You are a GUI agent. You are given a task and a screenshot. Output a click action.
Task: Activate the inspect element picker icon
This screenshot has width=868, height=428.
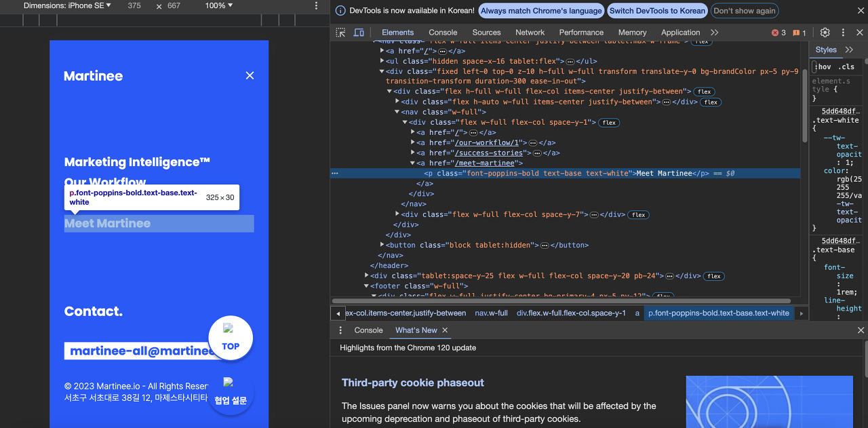(340, 33)
